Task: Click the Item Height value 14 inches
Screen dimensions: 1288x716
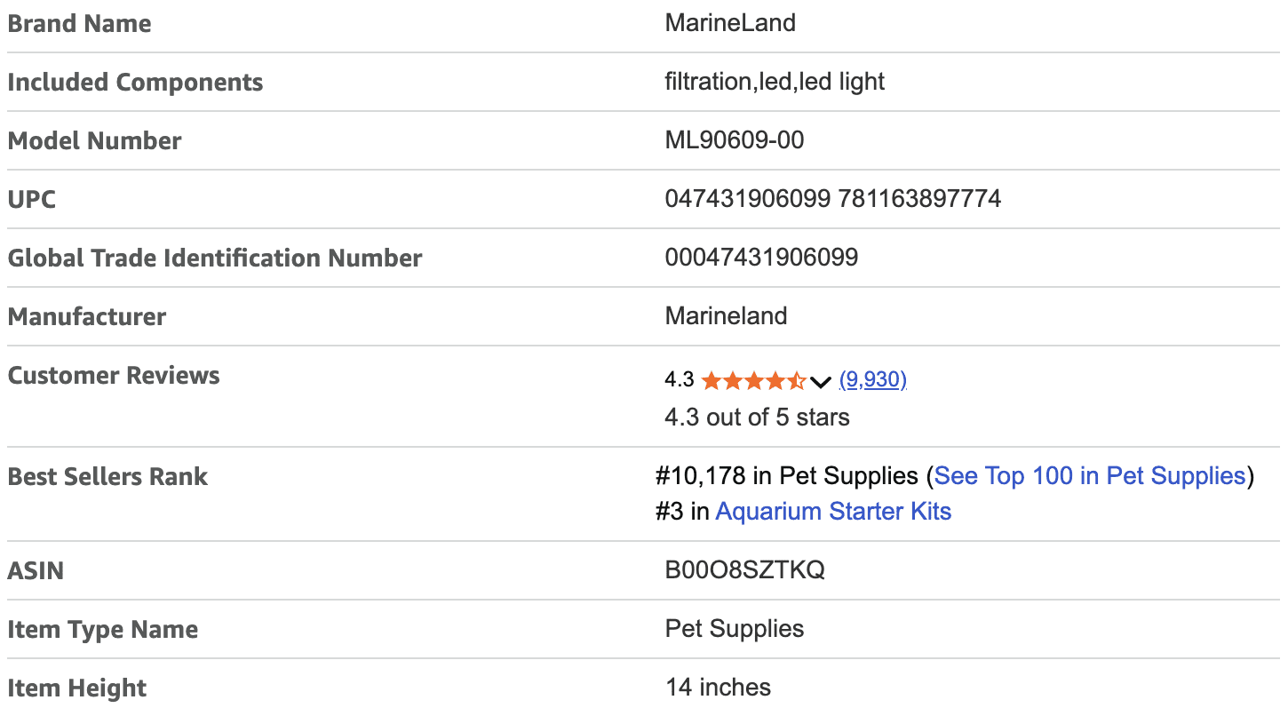Action: [718, 688]
